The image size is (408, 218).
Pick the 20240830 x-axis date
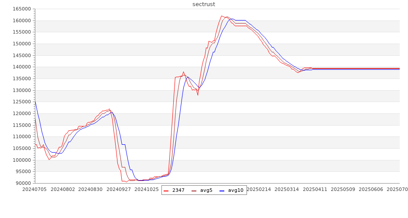click(91, 190)
